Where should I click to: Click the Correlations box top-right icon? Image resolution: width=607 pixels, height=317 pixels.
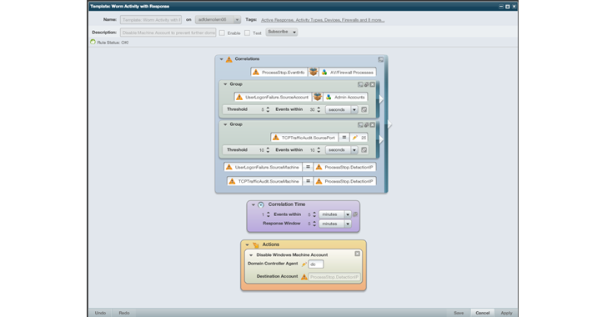coord(381,59)
